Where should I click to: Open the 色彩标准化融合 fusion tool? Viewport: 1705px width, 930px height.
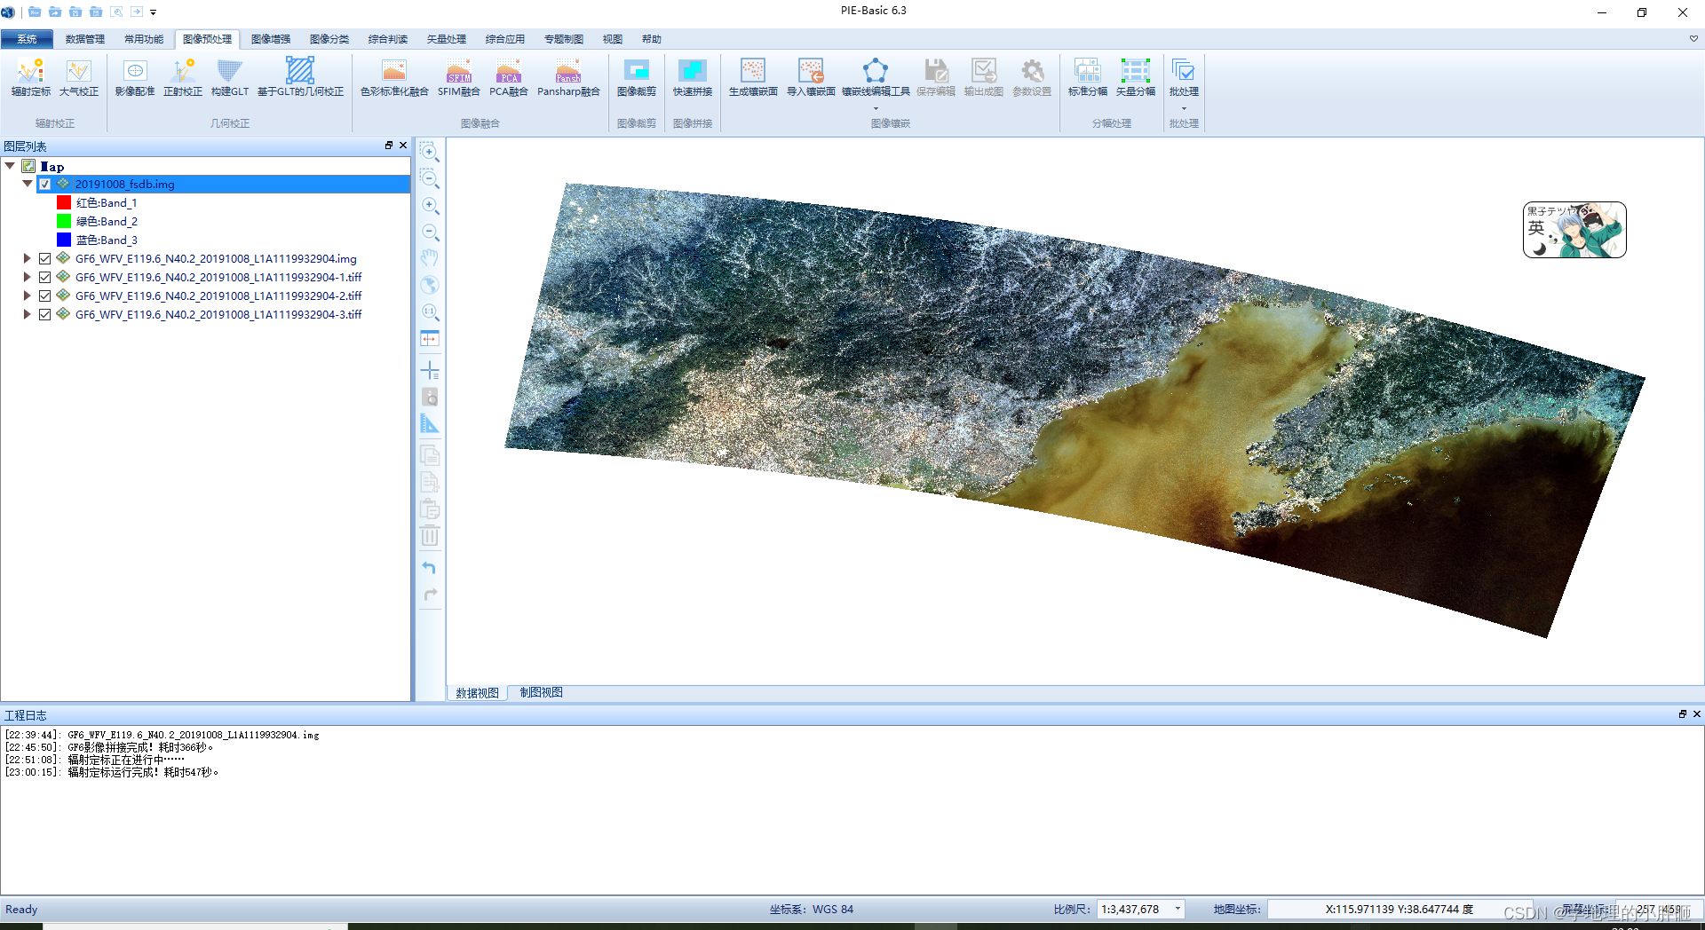click(394, 77)
